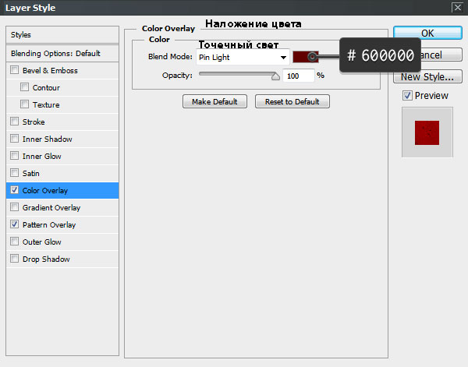Confirm with the OK button
The width and height of the screenshot is (468, 367).
[x=427, y=33]
